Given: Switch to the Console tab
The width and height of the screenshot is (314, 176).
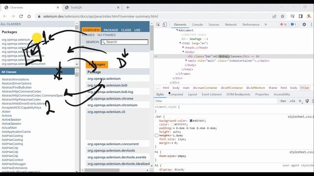Looking at the screenshot, I should (197, 24).
